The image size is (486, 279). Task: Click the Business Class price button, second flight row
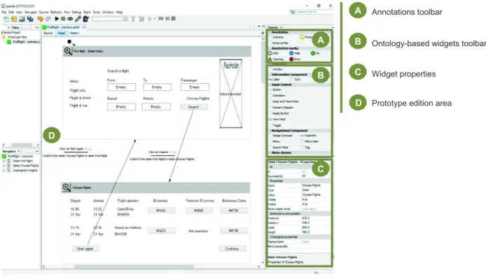click(234, 231)
